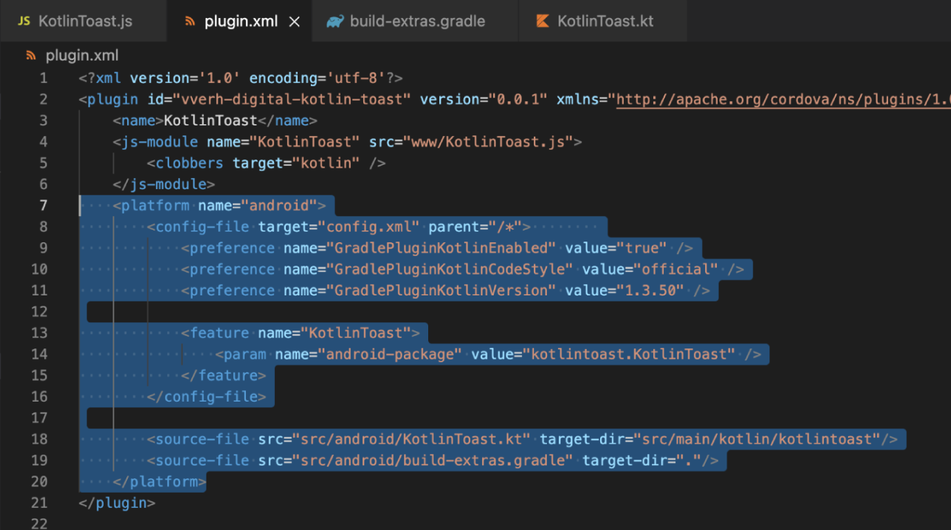Switch to the KotlinToast.js tab
Image resolution: width=951 pixels, height=530 pixels.
click(x=83, y=21)
